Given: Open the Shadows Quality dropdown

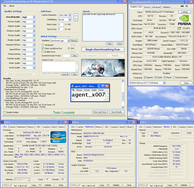Looking at the screenshot, I should pyautogui.click(x=34, y=31).
